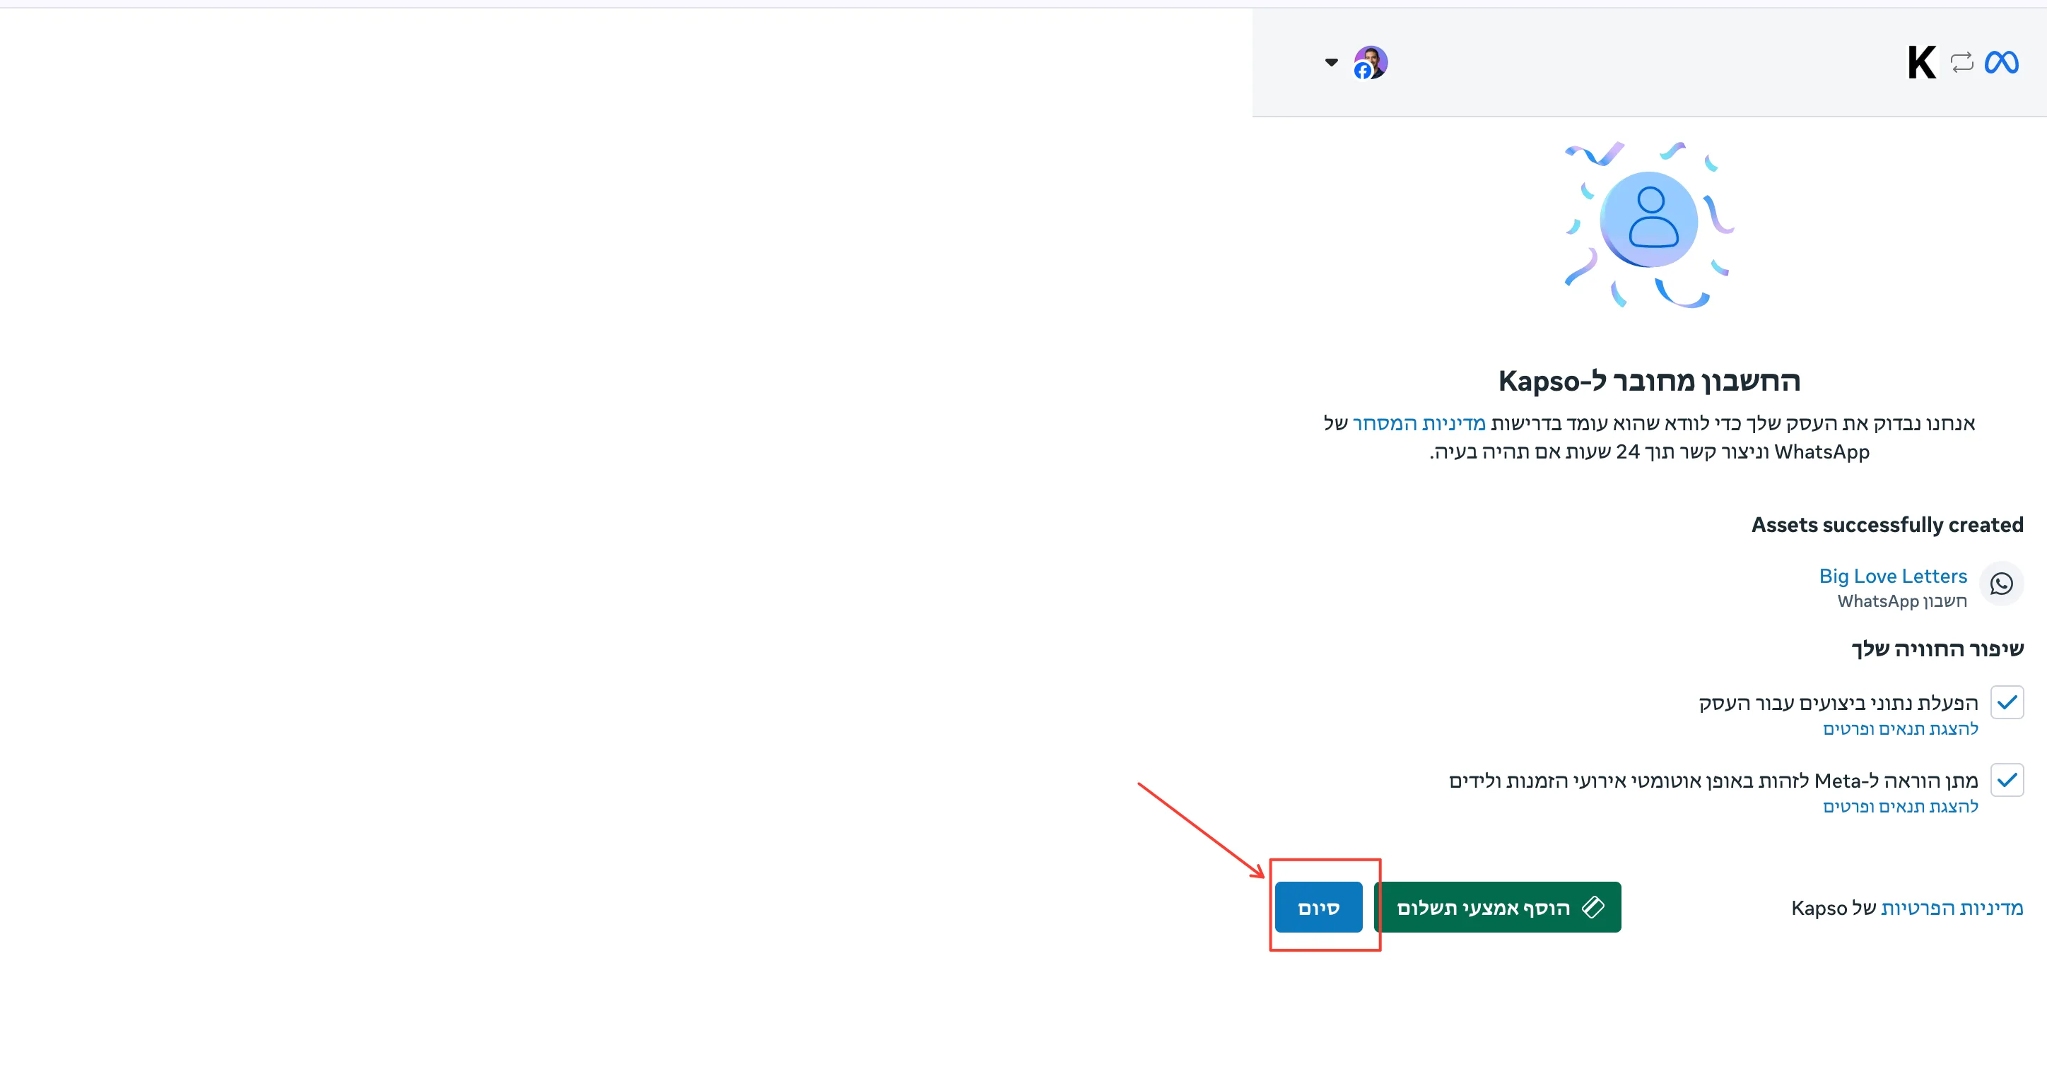The height and width of the screenshot is (1088, 2047).
Task: Uncheck הפעלת נתוני ביצועים עבור העסק checkbox
Action: click(2007, 702)
